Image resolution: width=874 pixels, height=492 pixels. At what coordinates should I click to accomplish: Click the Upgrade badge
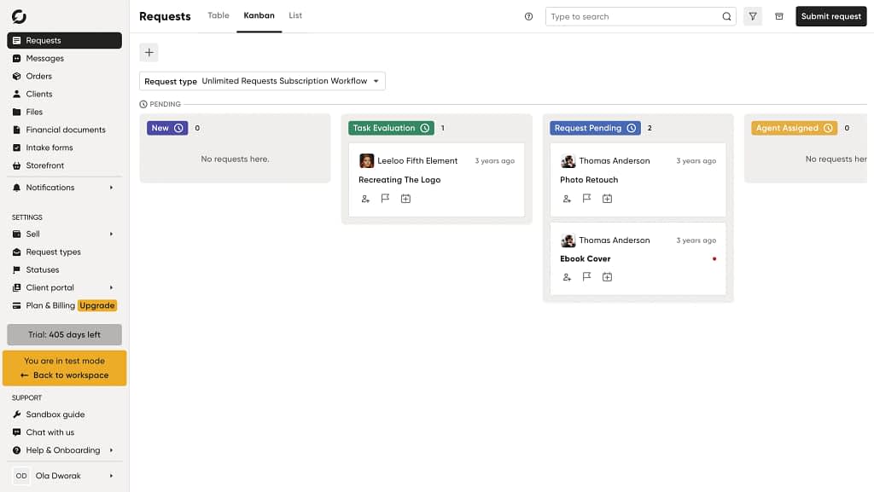tap(97, 305)
